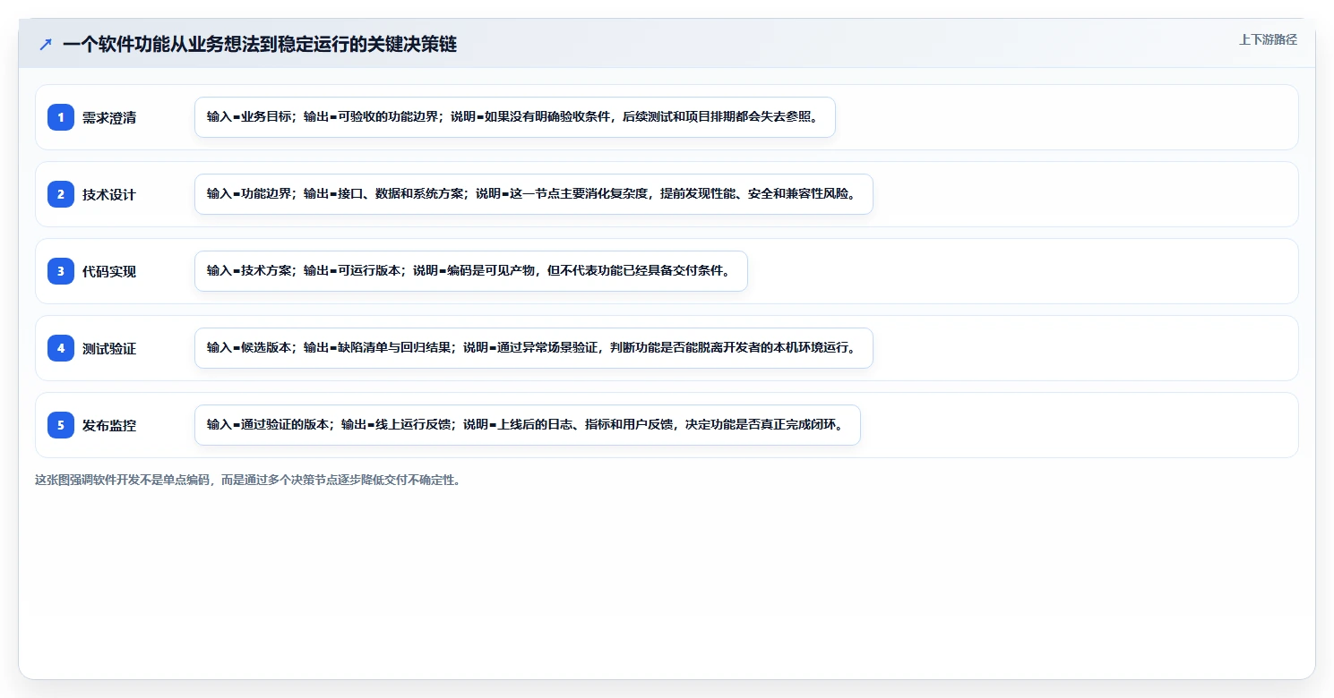This screenshot has height=698, width=1334.
Task: Click the arrow icon beside the title
Action: coord(45,44)
